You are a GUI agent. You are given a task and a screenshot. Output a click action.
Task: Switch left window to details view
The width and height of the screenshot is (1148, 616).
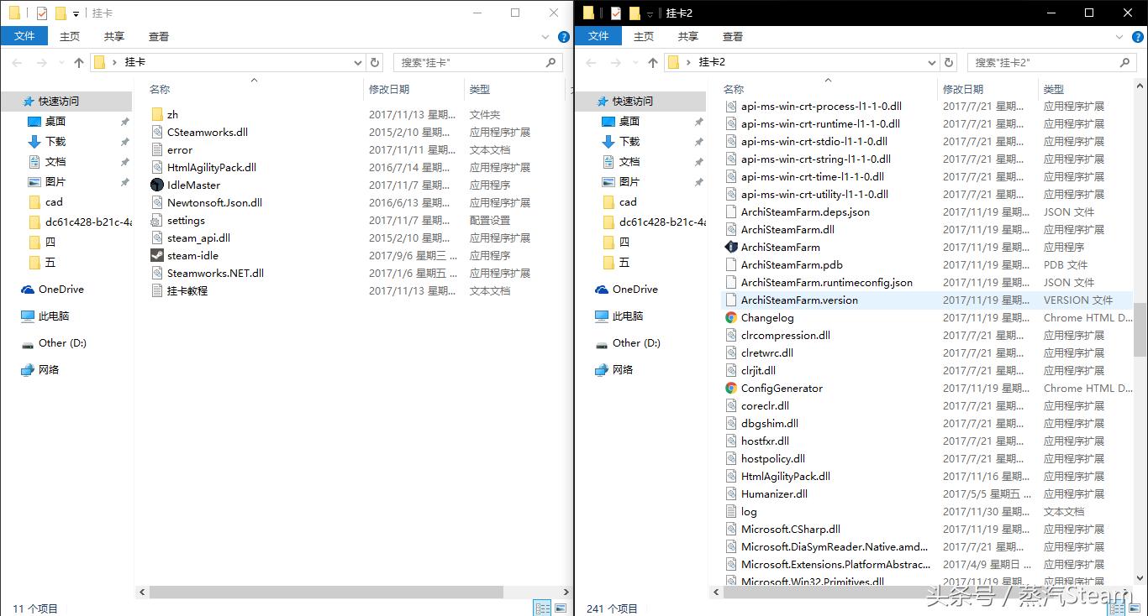543,606
